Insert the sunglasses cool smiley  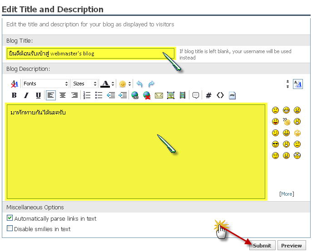[275, 144]
